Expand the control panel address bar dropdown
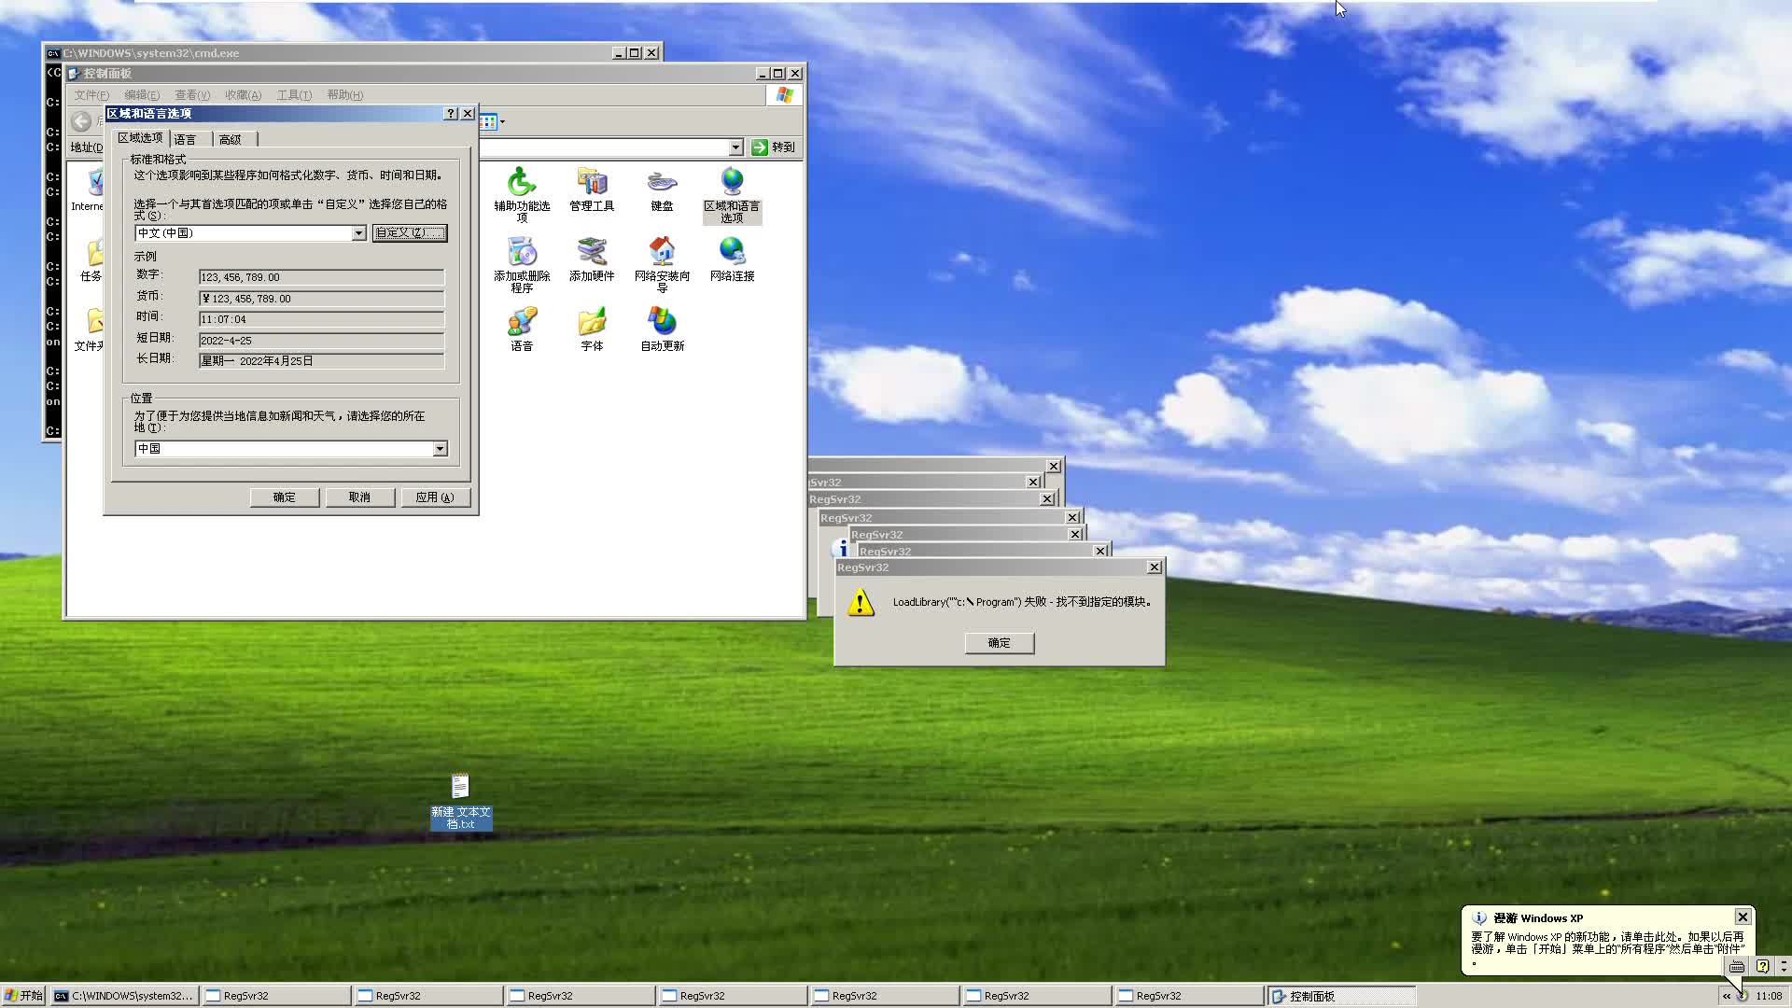This screenshot has width=1792, height=1008. pos(735,147)
